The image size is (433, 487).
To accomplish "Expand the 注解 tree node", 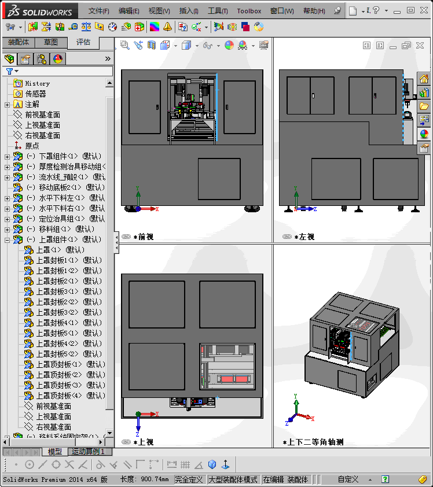I will [x=7, y=105].
